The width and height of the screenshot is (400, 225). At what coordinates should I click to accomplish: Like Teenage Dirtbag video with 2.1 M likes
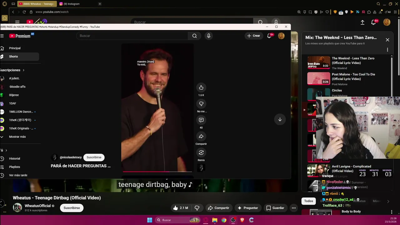(180, 208)
